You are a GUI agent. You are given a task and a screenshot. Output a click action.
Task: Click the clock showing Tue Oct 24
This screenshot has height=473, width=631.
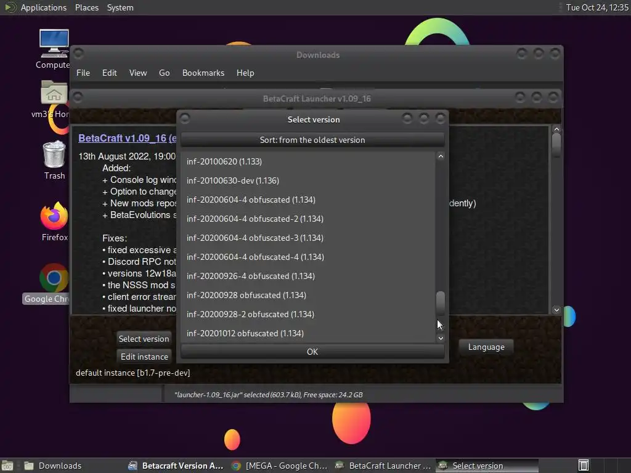[x=596, y=7]
